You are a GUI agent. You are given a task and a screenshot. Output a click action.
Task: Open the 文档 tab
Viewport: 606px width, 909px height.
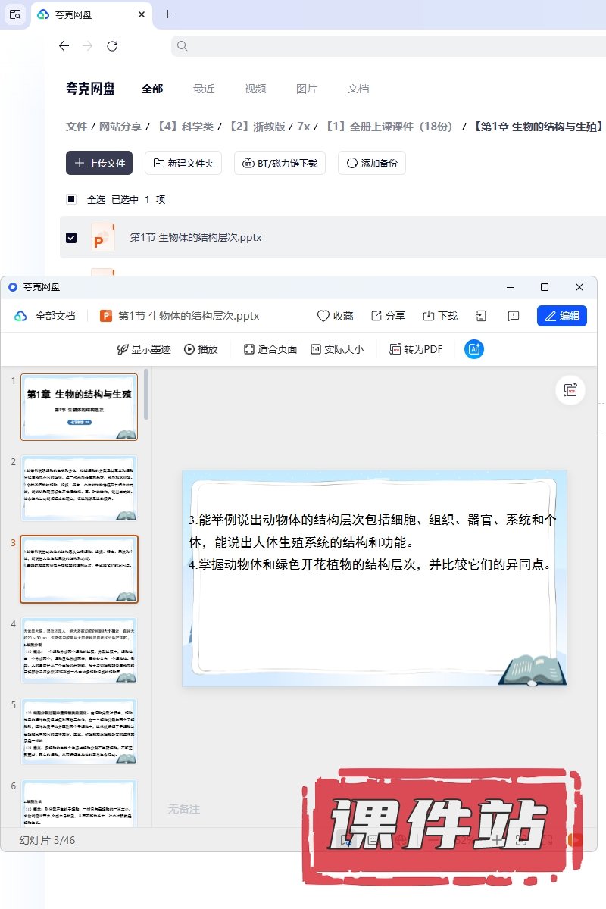[x=358, y=89]
